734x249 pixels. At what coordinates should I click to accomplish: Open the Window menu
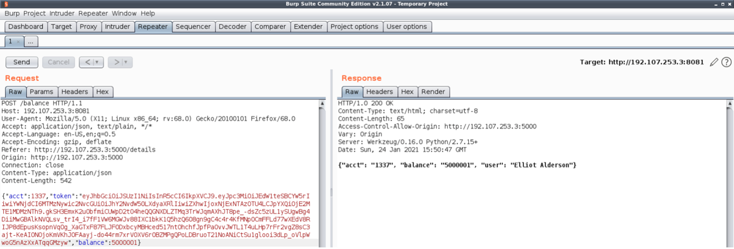pos(124,13)
